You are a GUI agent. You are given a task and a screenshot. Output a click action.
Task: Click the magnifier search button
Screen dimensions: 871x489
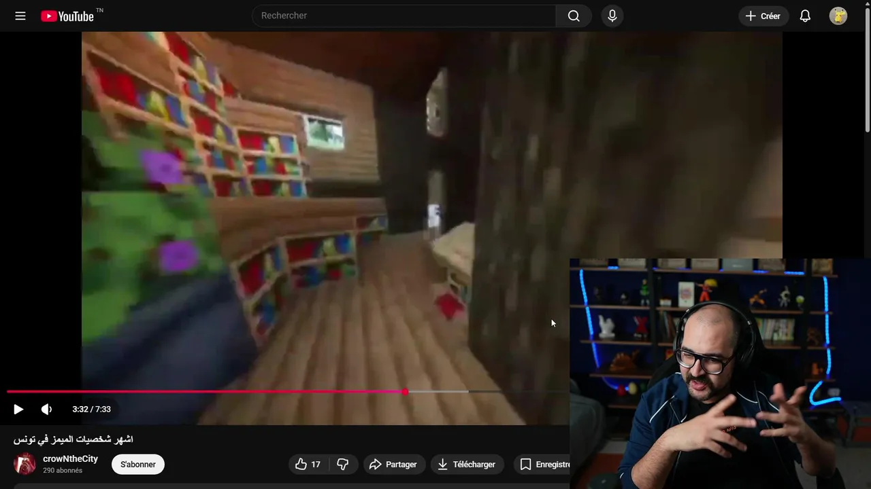pyautogui.click(x=574, y=16)
